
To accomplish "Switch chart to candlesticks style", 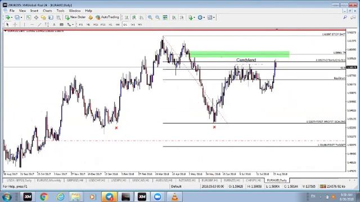I will coord(134,17).
